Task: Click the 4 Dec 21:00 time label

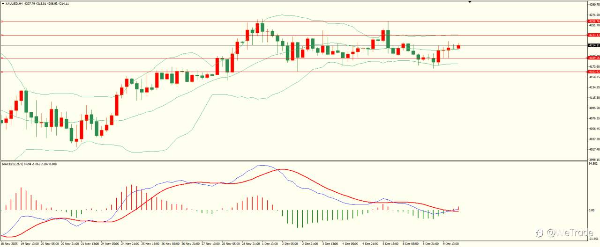Action: [x=371, y=244]
